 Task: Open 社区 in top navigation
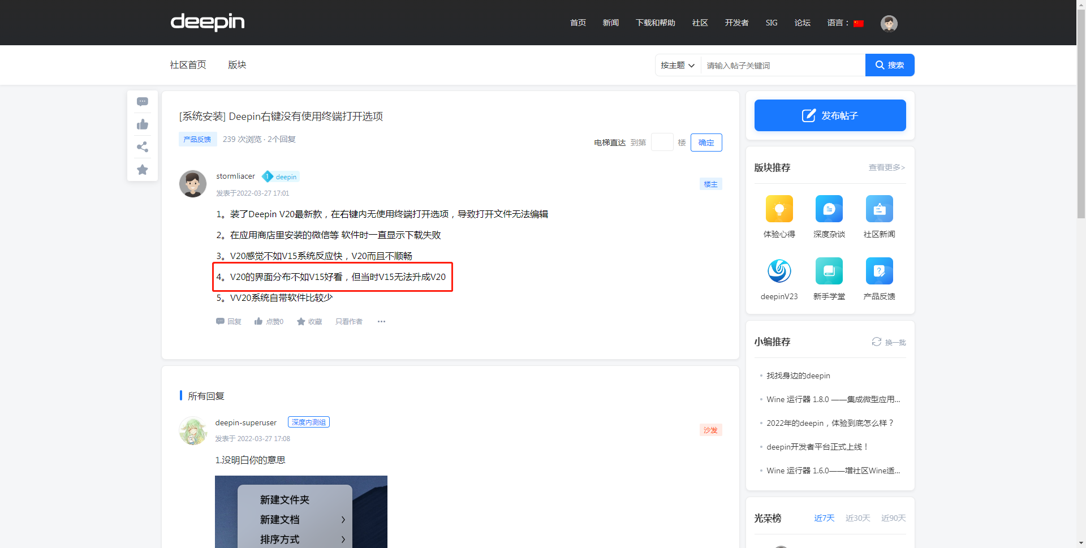point(700,23)
